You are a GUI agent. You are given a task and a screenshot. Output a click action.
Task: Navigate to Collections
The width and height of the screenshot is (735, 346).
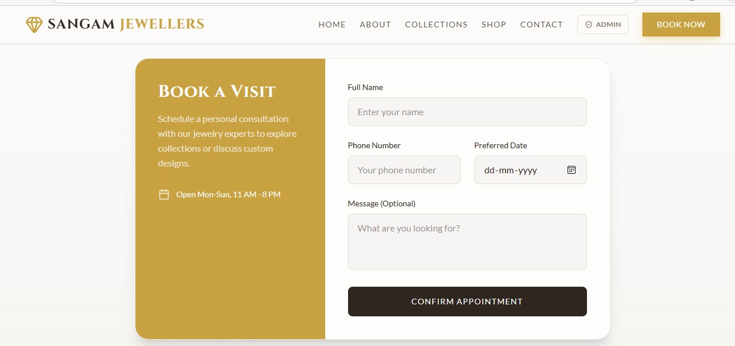click(x=436, y=25)
